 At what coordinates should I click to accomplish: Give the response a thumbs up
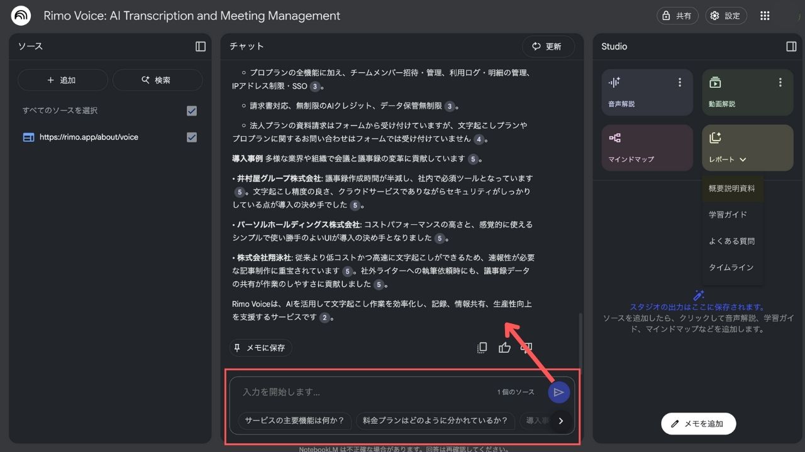coord(504,348)
